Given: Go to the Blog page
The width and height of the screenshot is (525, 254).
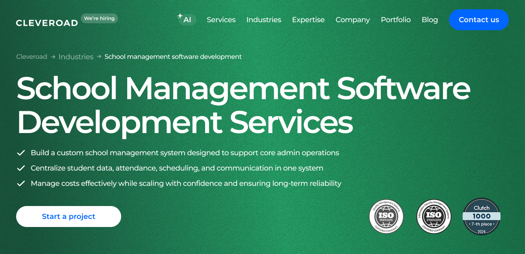Looking at the screenshot, I should (x=430, y=20).
